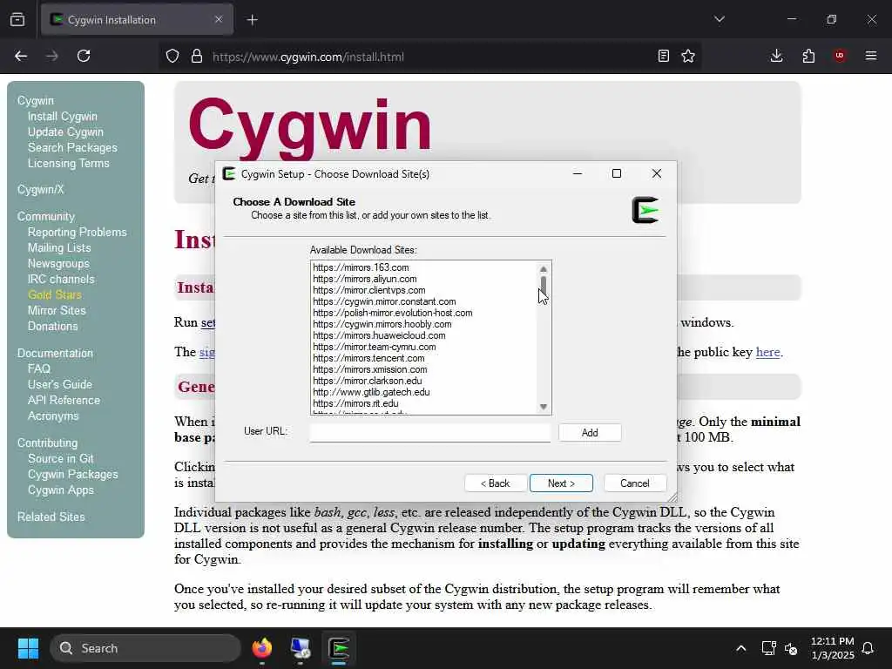Show hidden system tray icons
The height and width of the screenshot is (669, 892).
(740, 648)
